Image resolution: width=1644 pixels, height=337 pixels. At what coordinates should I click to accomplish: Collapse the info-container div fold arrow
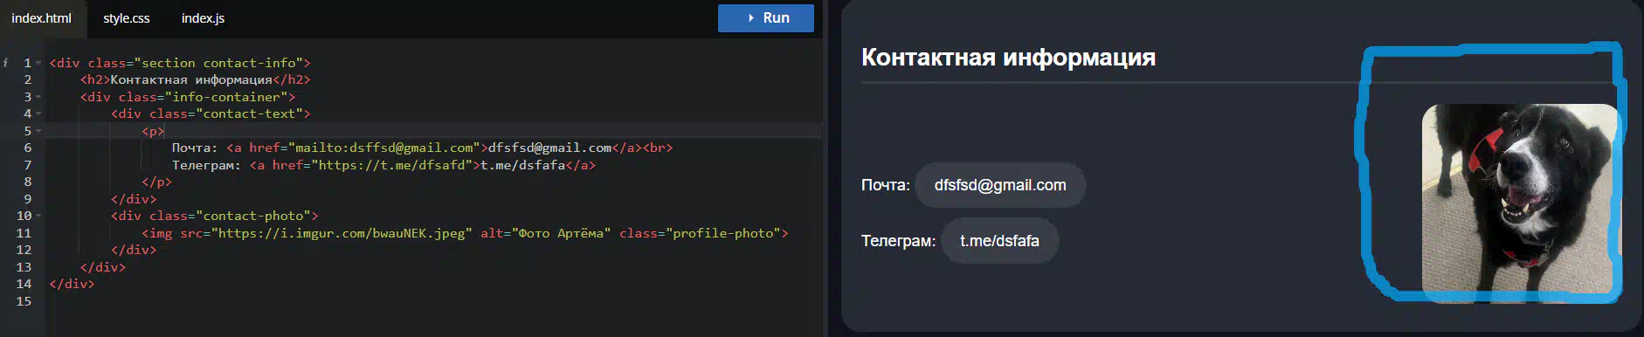(38, 97)
